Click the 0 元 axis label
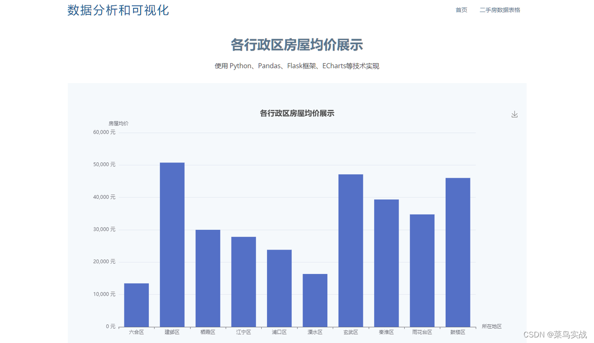The height and width of the screenshot is (343, 594). coord(110,326)
